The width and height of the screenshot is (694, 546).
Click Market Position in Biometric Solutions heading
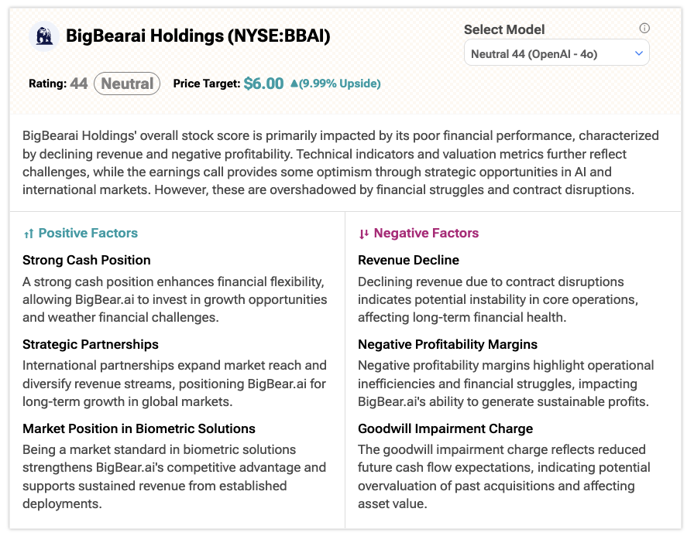(x=139, y=428)
